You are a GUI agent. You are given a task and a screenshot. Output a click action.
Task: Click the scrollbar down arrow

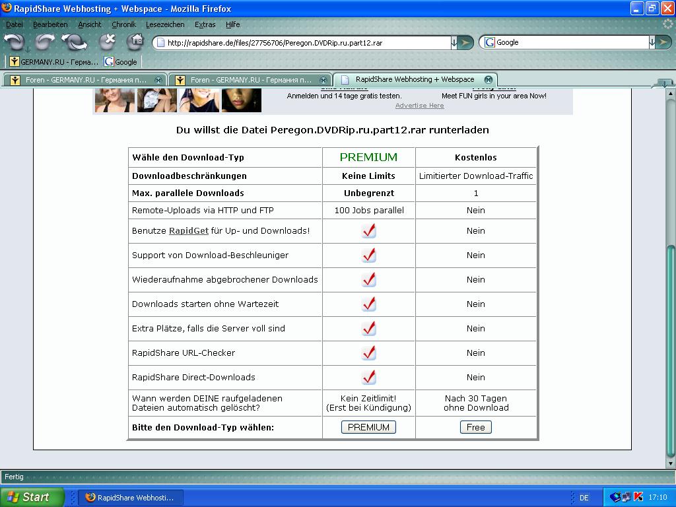pyautogui.click(x=671, y=464)
